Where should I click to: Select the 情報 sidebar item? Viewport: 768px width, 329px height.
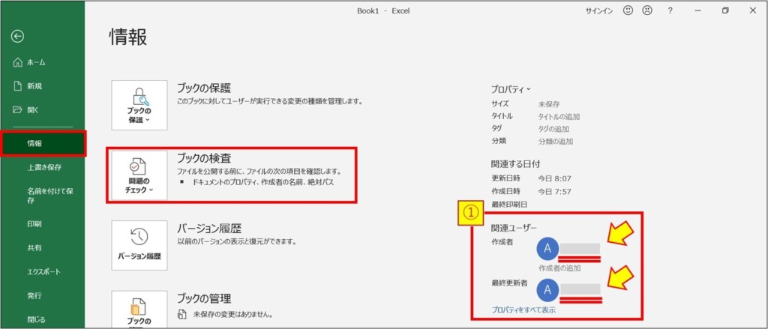coord(43,143)
